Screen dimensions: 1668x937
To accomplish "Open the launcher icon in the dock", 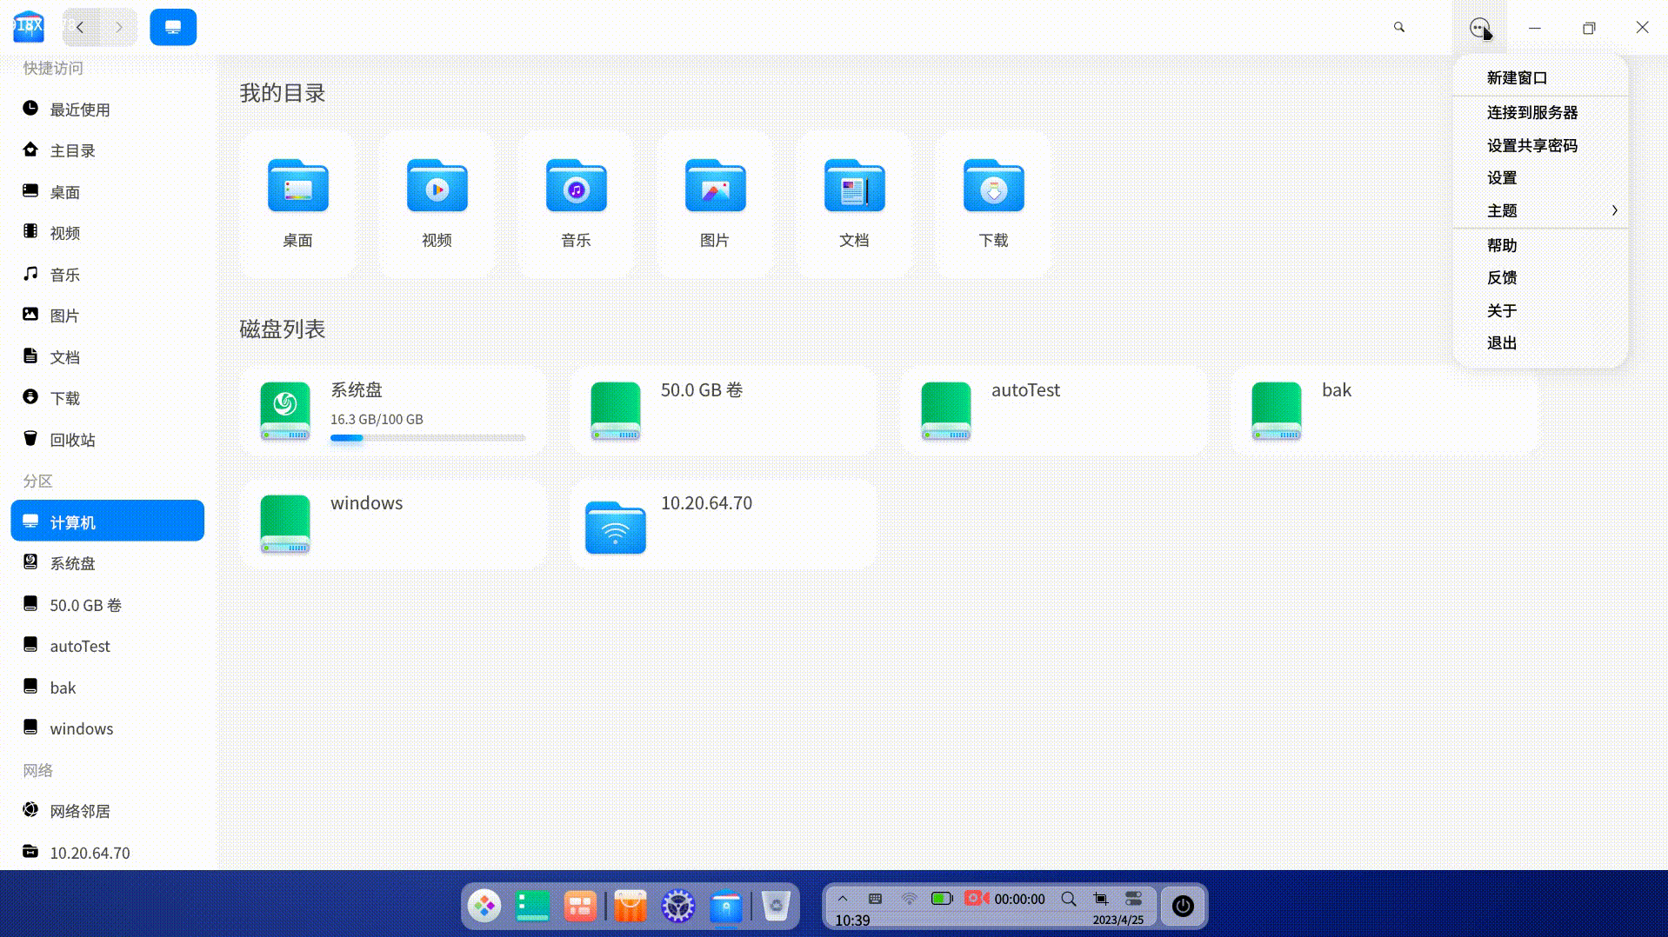I will [x=484, y=906].
